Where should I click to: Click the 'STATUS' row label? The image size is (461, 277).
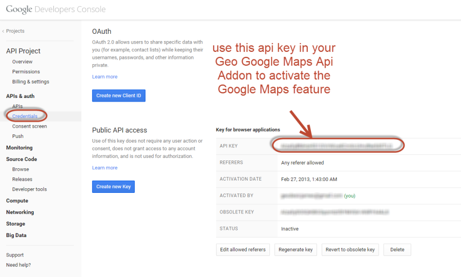(229, 228)
